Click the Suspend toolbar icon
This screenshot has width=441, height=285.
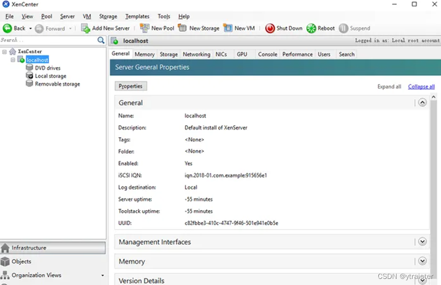344,28
